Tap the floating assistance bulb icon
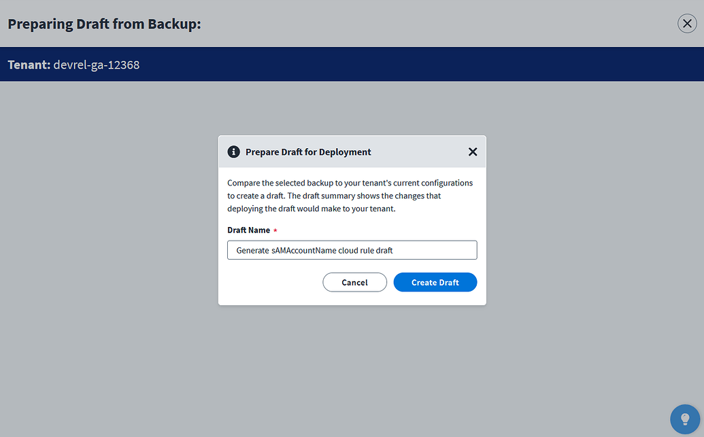Image resolution: width=704 pixels, height=437 pixels. (x=685, y=419)
